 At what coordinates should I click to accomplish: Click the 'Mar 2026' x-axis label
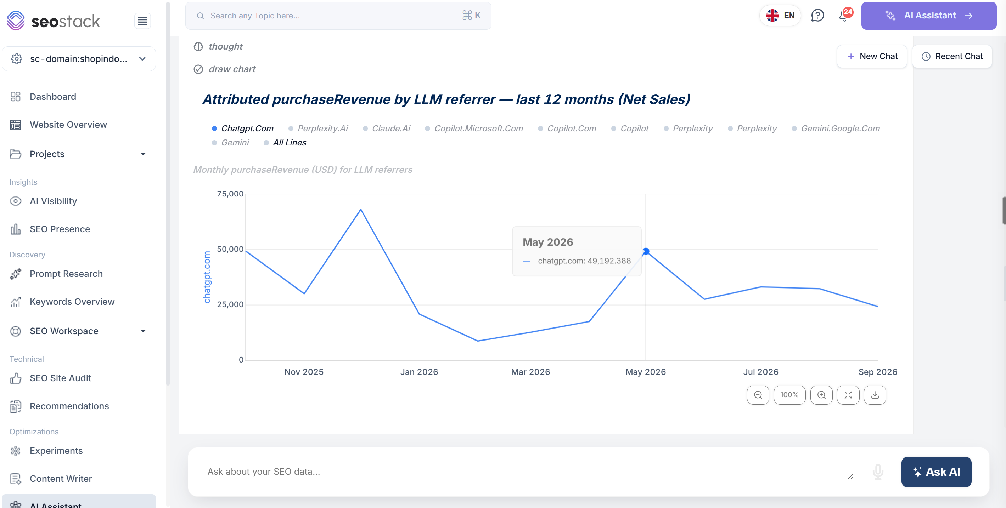(530, 372)
